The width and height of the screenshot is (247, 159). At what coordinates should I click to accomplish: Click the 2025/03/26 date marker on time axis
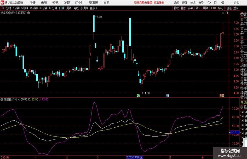click(x=135, y=157)
